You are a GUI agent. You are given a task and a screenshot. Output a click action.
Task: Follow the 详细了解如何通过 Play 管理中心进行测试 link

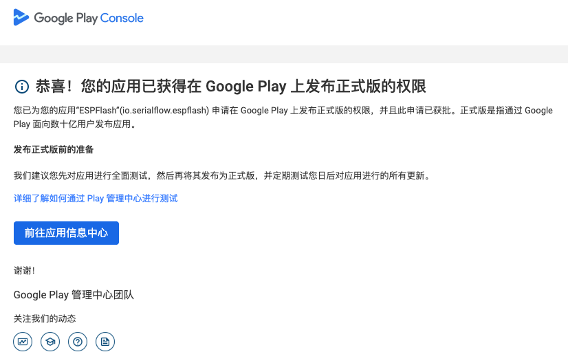click(96, 198)
